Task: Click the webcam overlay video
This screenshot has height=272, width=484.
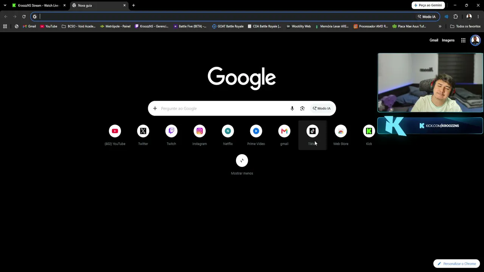Action: (430, 83)
